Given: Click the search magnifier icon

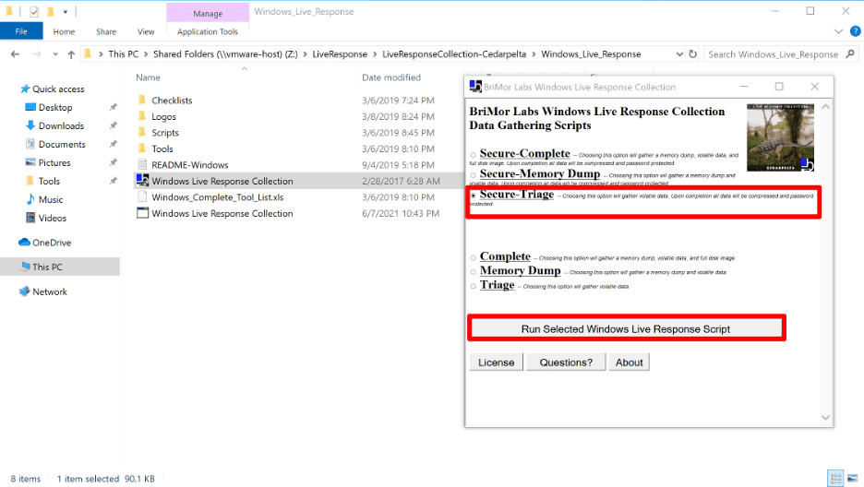Looking at the screenshot, I should [850, 53].
